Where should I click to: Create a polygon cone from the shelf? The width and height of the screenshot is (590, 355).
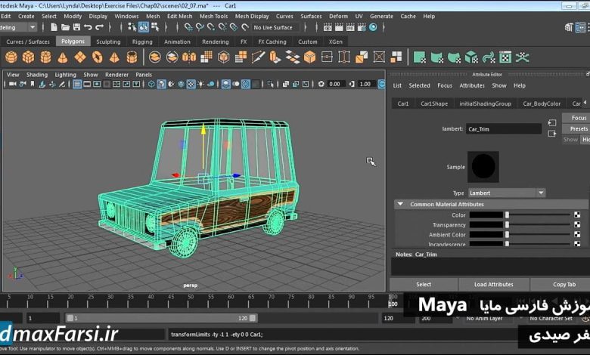(63, 57)
